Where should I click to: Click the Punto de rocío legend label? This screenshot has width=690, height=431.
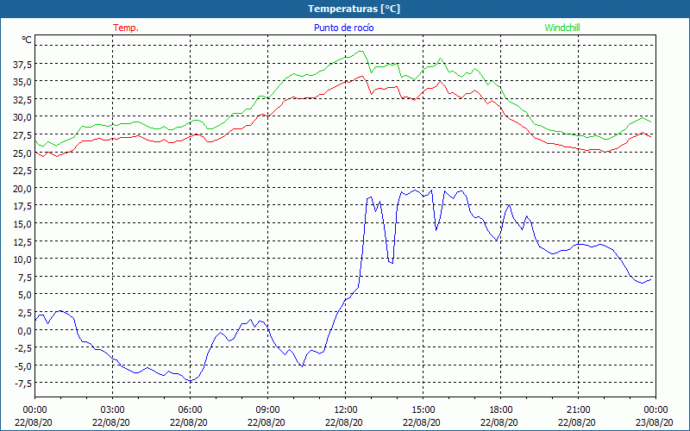coord(343,28)
